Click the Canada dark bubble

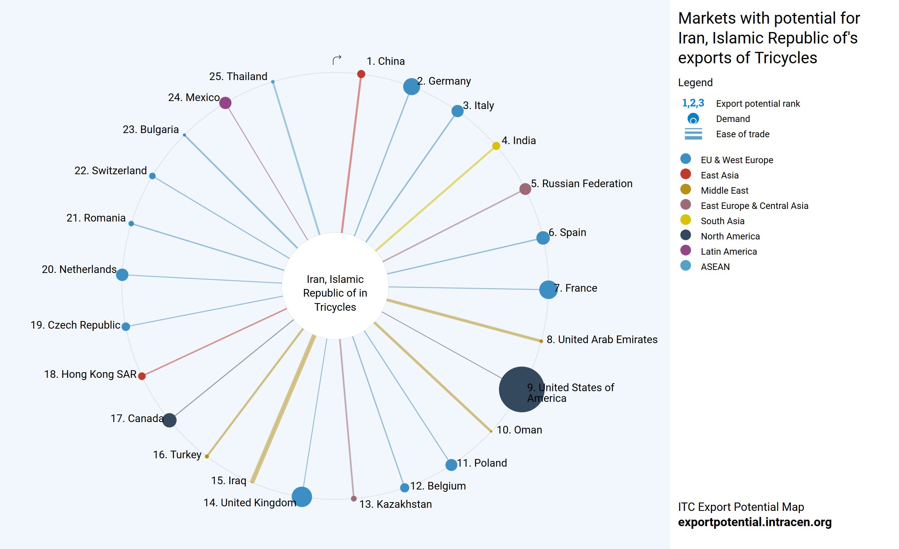click(x=170, y=420)
